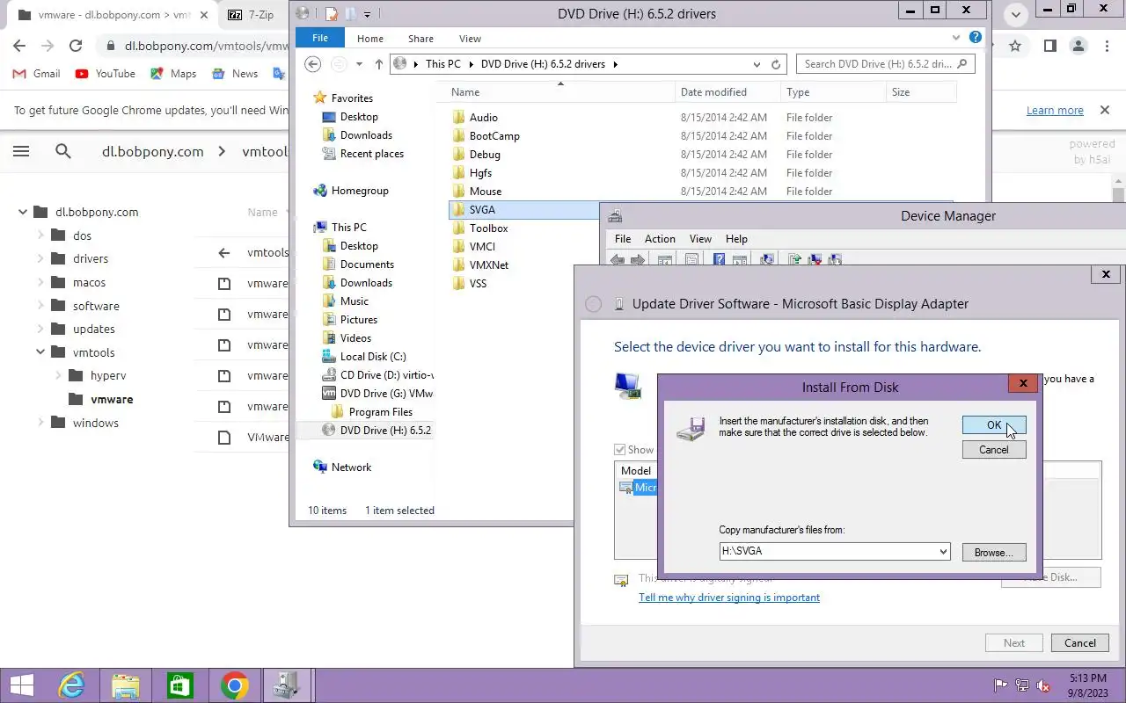This screenshot has height=703, width=1126.
Task: Expand the drivers tree node
Action: click(x=40, y=258)
